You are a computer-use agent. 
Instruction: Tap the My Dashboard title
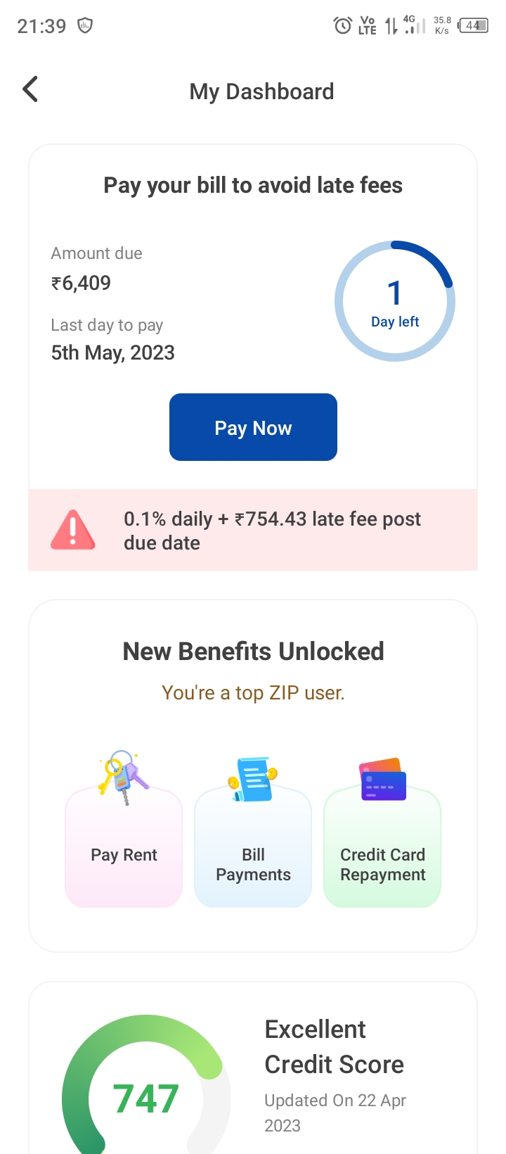tap(261, 91)
